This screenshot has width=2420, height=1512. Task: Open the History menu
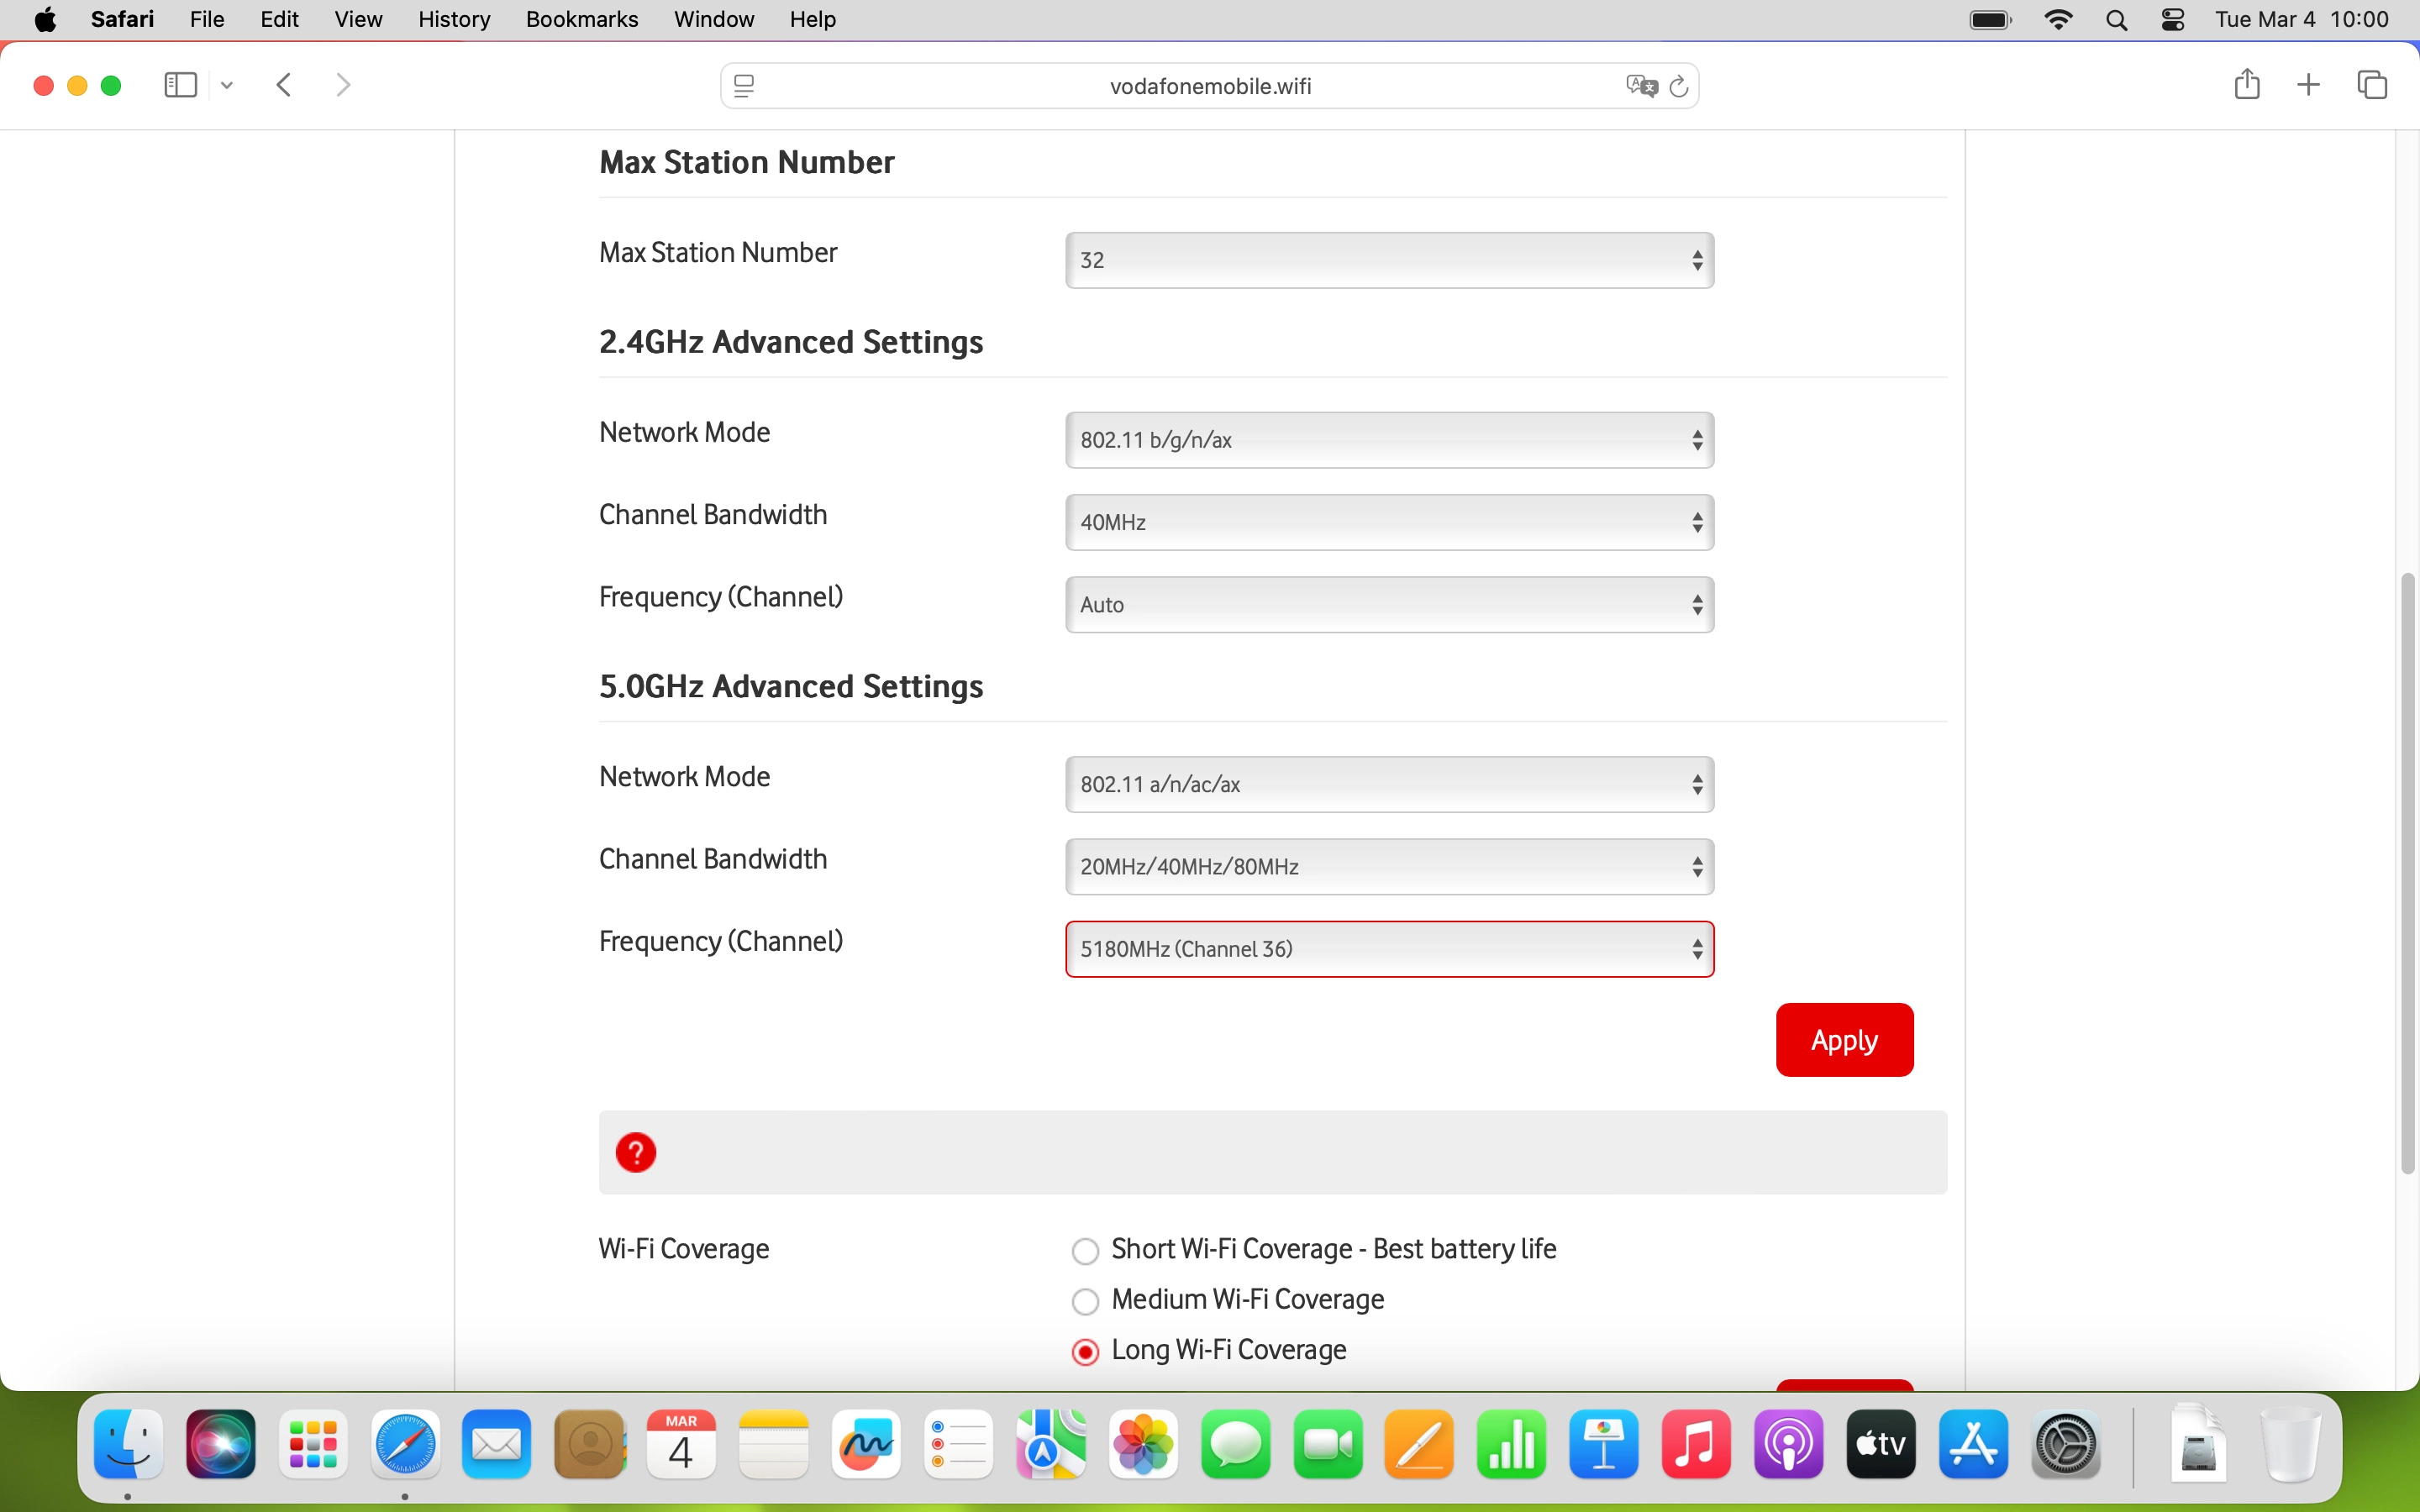[x=453, y=19]
